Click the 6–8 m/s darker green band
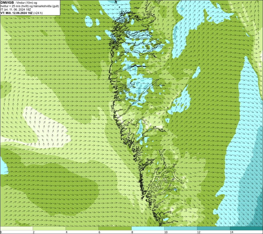263x234 pixels. coord(115,228)
